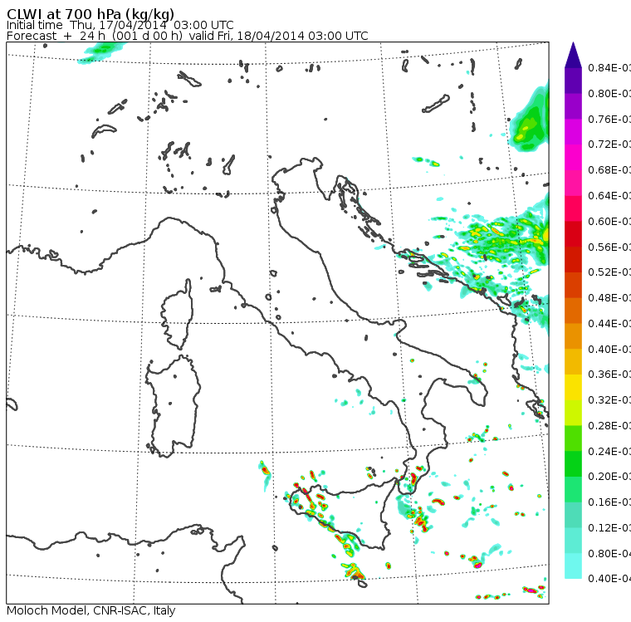631x622 pixels.
Task: Click the 0.84E-03 scale label
Action: (x=609, y=67)
